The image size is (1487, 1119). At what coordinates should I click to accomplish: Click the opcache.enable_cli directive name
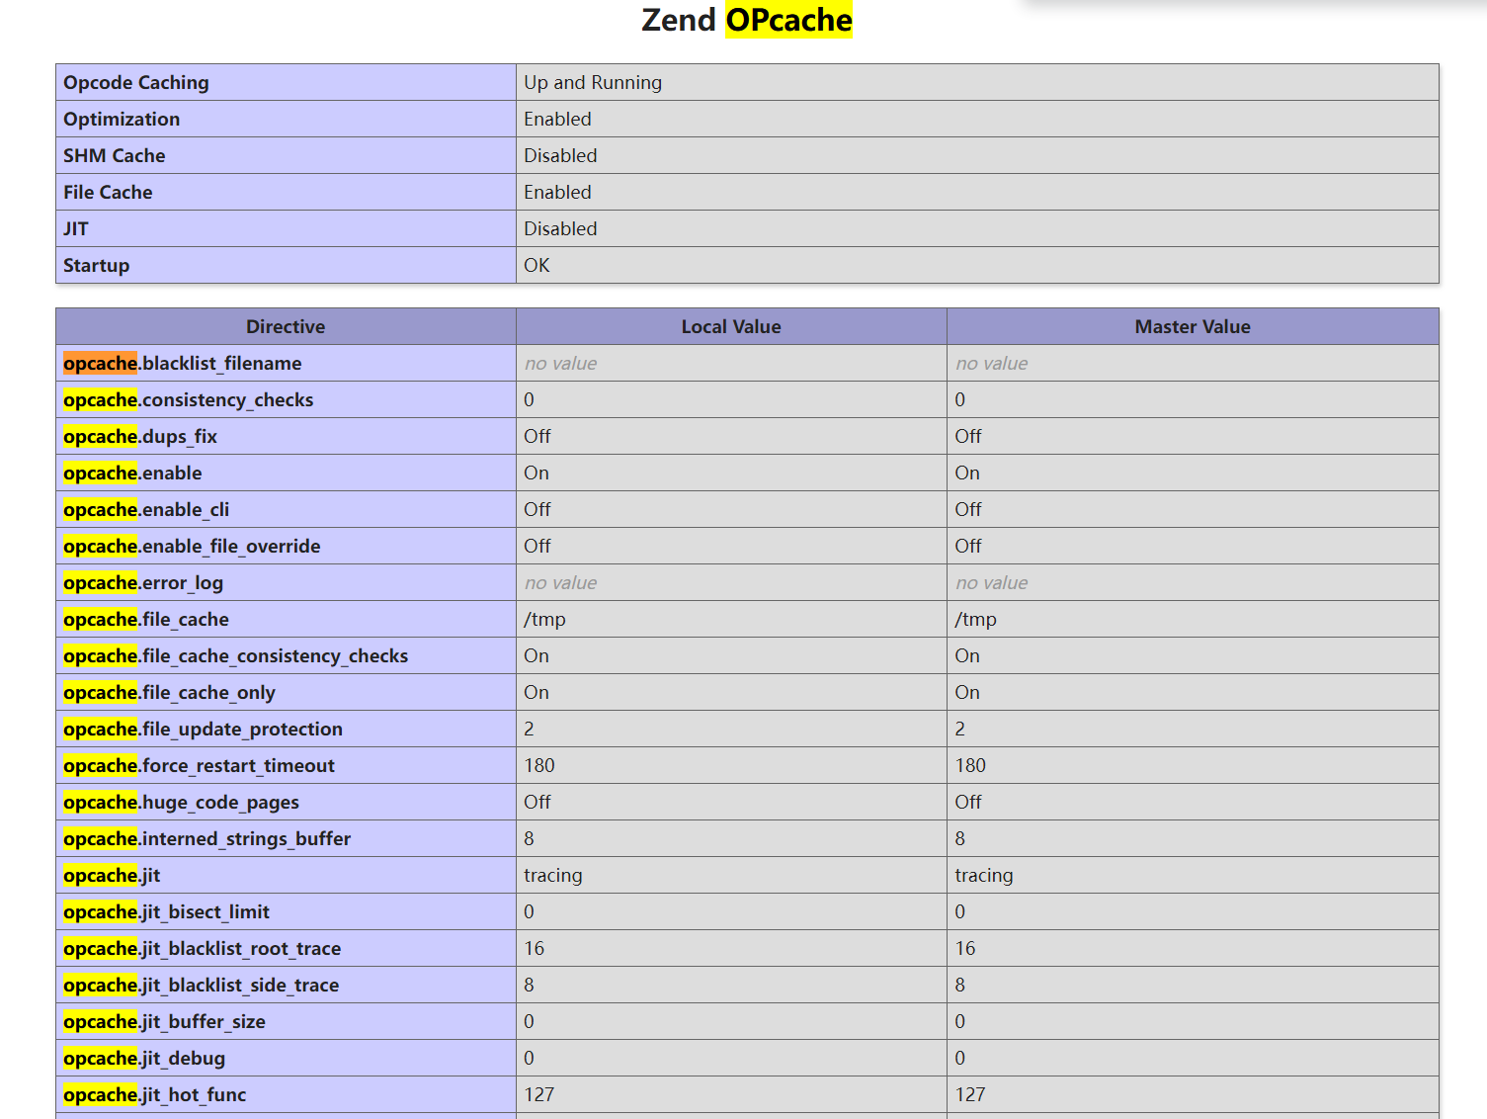tap(146, 510)
